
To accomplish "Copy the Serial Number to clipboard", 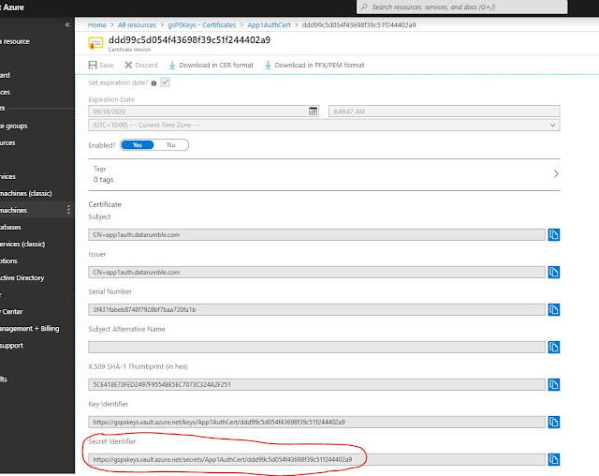I will click(553, 310).
